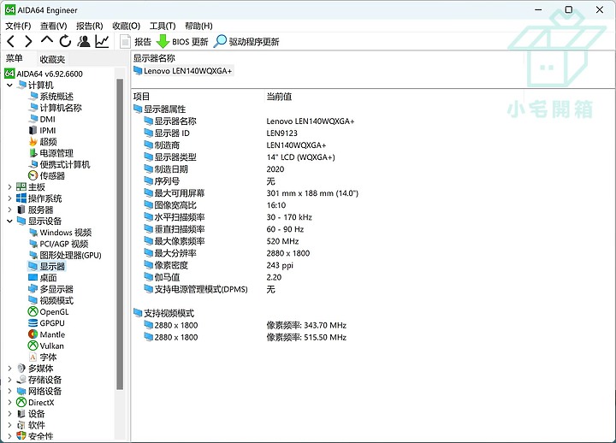Switch to the 菜单 tab
616x443 pixels.
pos(15,58)
